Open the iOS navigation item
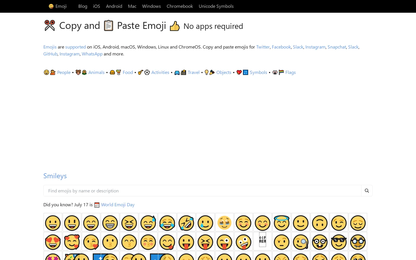 [96, 6]
